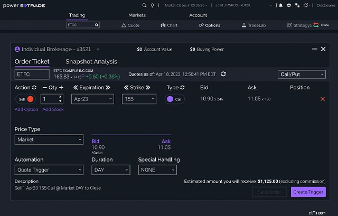The width and height of the screenshot is (338, 216).
Task: Toggle the Sell action switch
Action: pyautogui.click(x=25, y=99)
